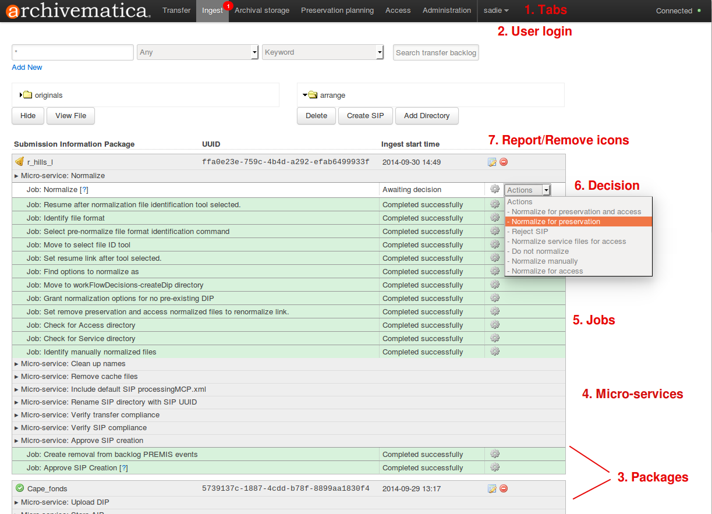The image size is (712, 514).
Task: Collapse the arrange folder
Action: (x=305, y=95)
